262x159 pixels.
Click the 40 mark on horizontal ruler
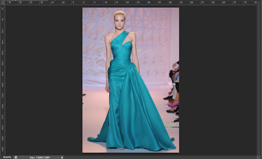[170, 2]
